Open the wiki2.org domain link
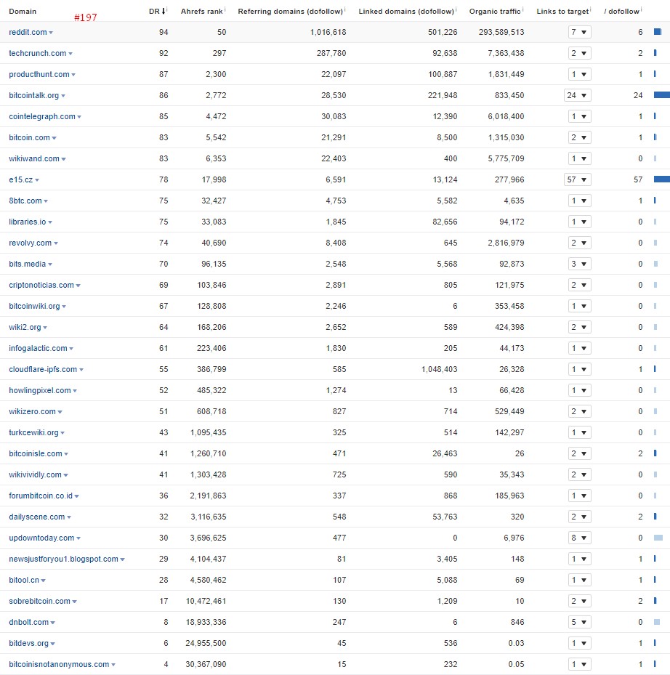The width and height of the screenshot is (670, 675). tap(25, 328)
